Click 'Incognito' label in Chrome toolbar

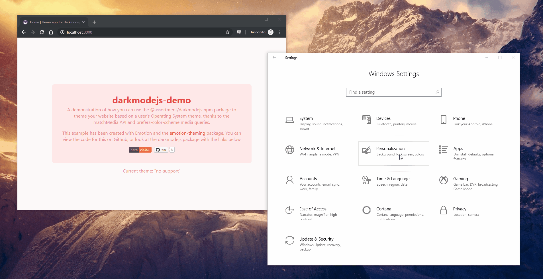[x=258, y=32]
